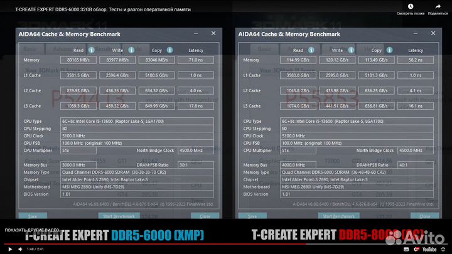Click the Read info icon in right AIDA64 window

[311, 50]
